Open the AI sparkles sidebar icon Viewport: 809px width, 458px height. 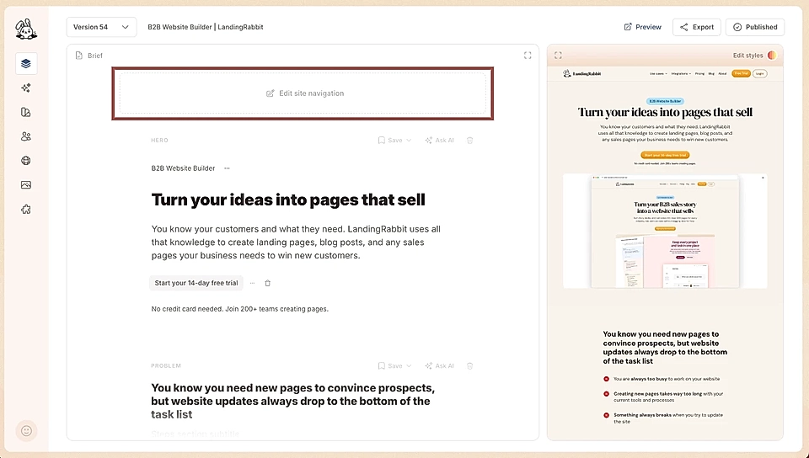pyautogui.click(x=26, y=88)
